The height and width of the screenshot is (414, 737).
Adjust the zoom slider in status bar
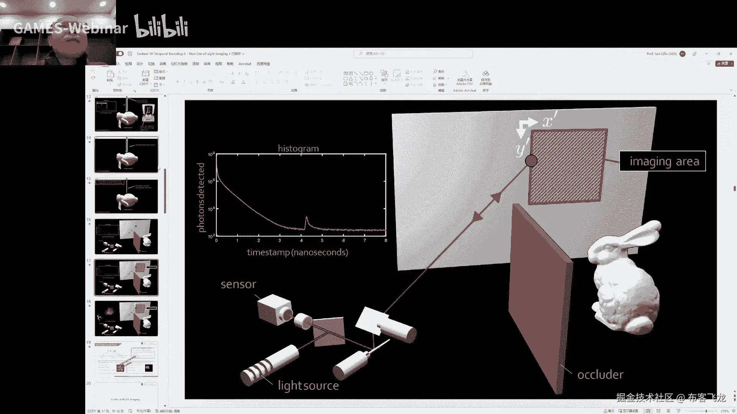[x=706, y=411]
